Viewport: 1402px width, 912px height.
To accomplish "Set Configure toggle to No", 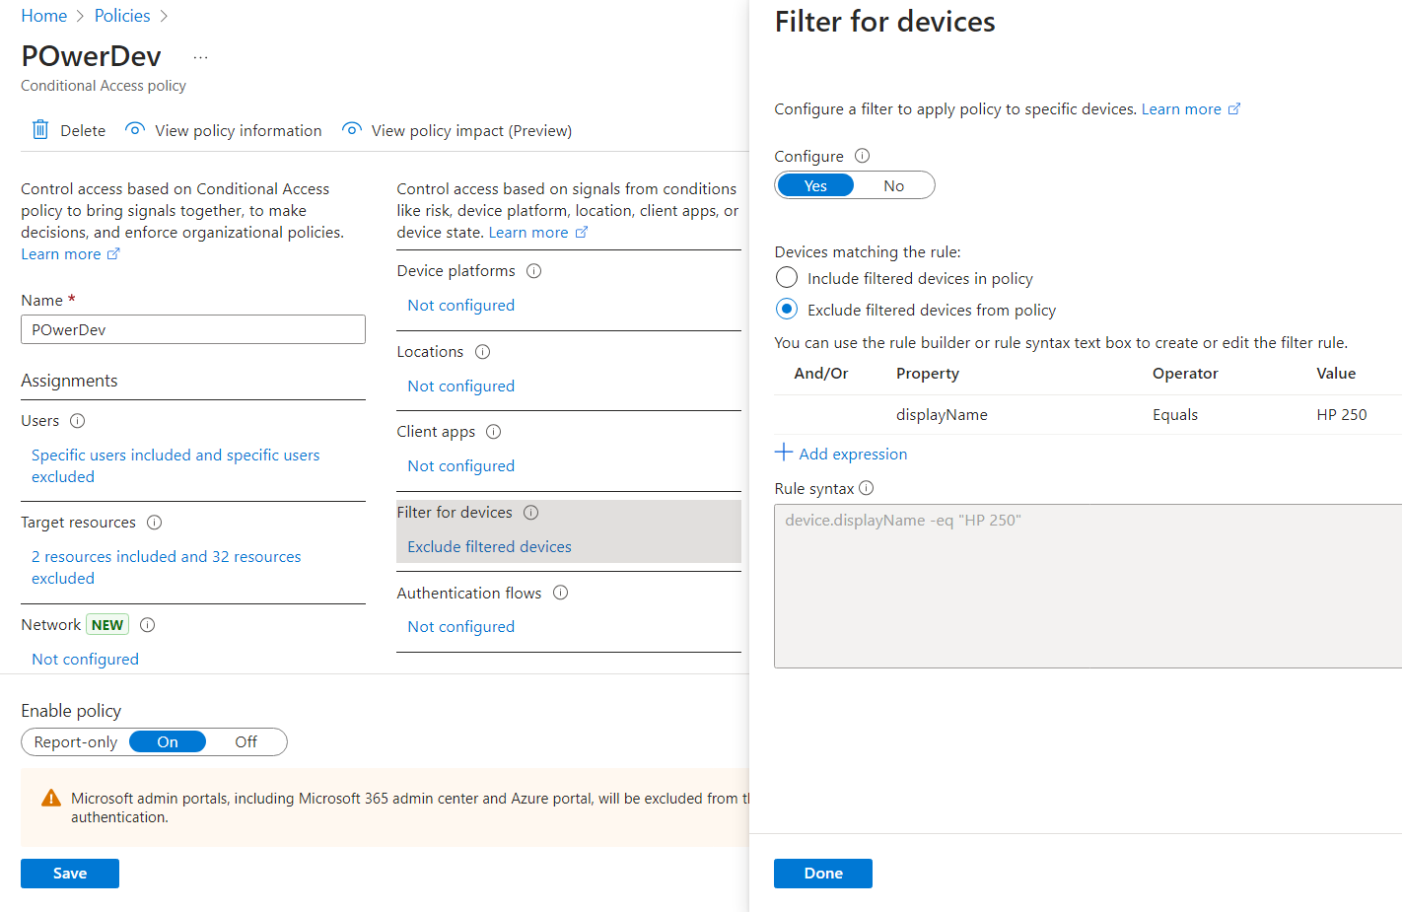I will point(893,185).
